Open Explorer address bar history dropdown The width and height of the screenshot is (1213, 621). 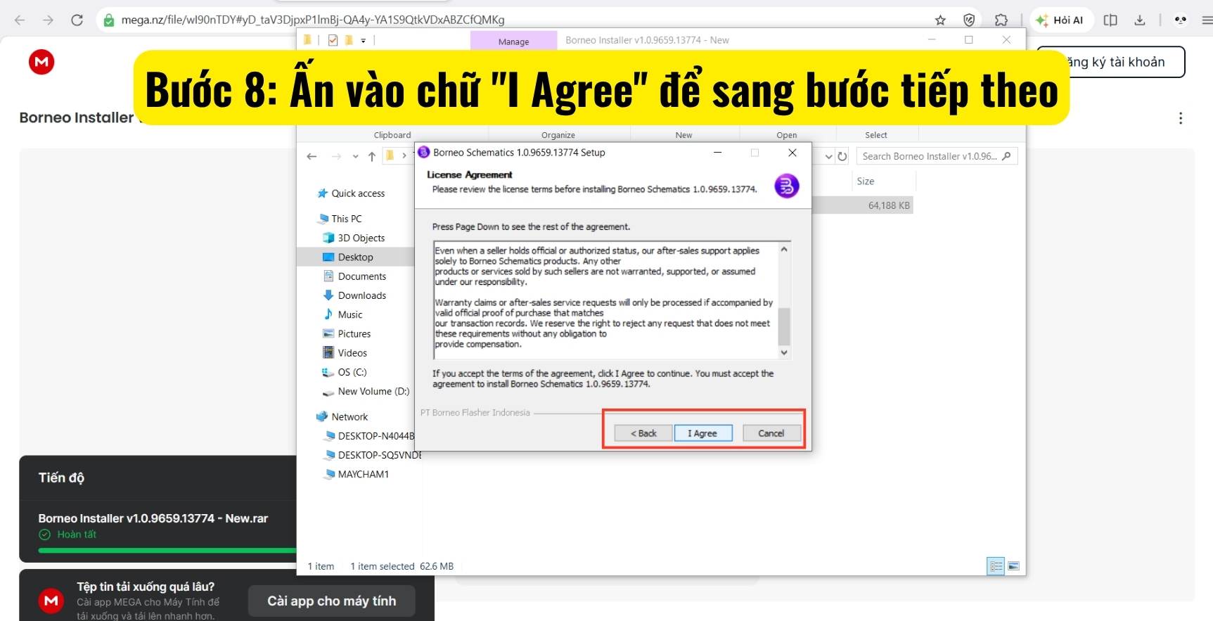829,156
